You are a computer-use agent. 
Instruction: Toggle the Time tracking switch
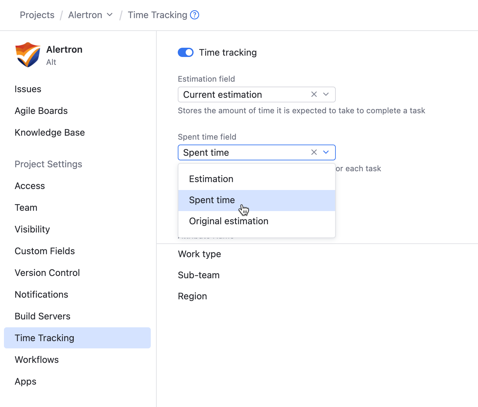pyautogui.click(x=186, y=52)
